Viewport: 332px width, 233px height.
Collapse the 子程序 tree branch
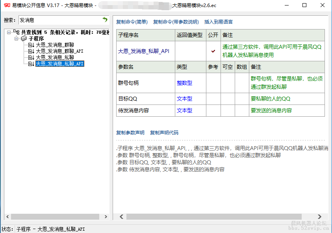coord(17,39)
